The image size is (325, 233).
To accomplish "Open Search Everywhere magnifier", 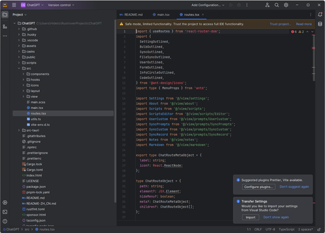I will (x=277, y=5).
